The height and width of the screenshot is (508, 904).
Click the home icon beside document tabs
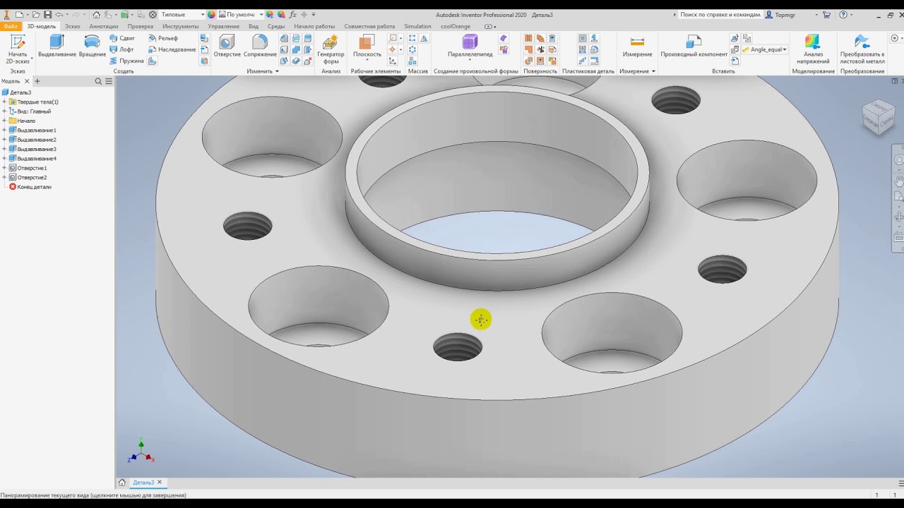click(122, 483)
